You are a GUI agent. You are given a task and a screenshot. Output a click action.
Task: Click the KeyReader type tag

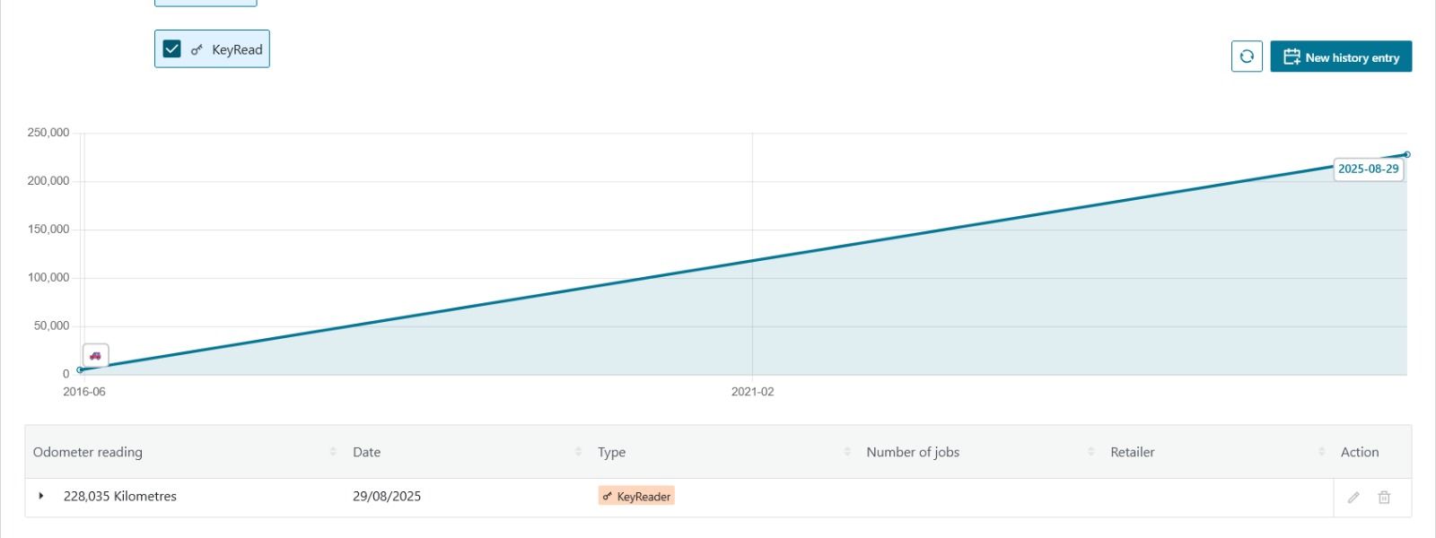coord(636,496)
